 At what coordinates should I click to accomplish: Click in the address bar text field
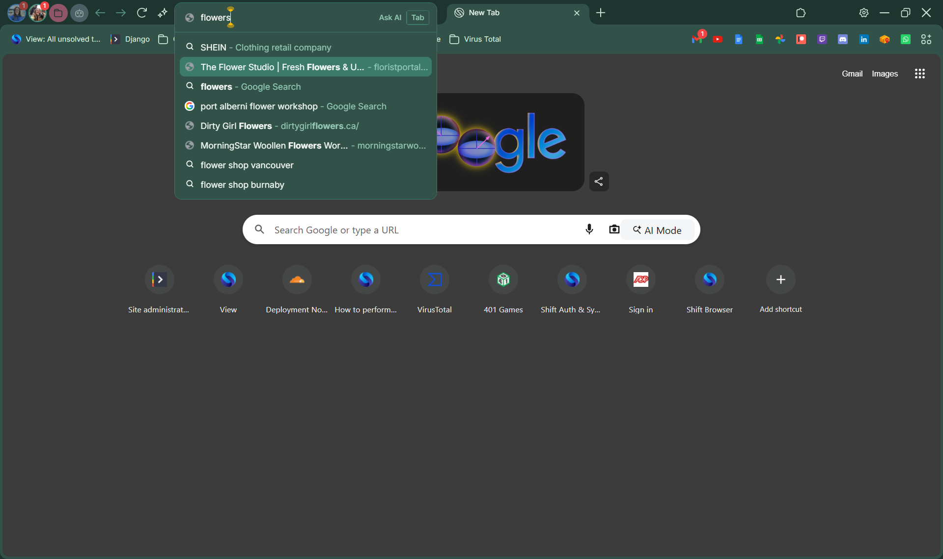point(285,18)
